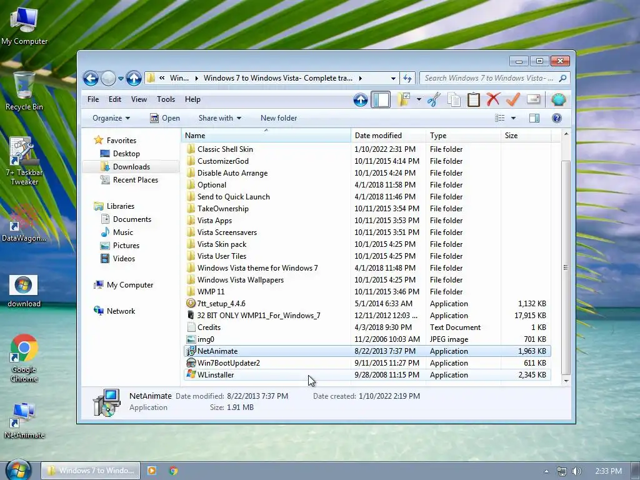Open the File menu
The width and height of the screenshot is (640, 480).
click(93, 99)
